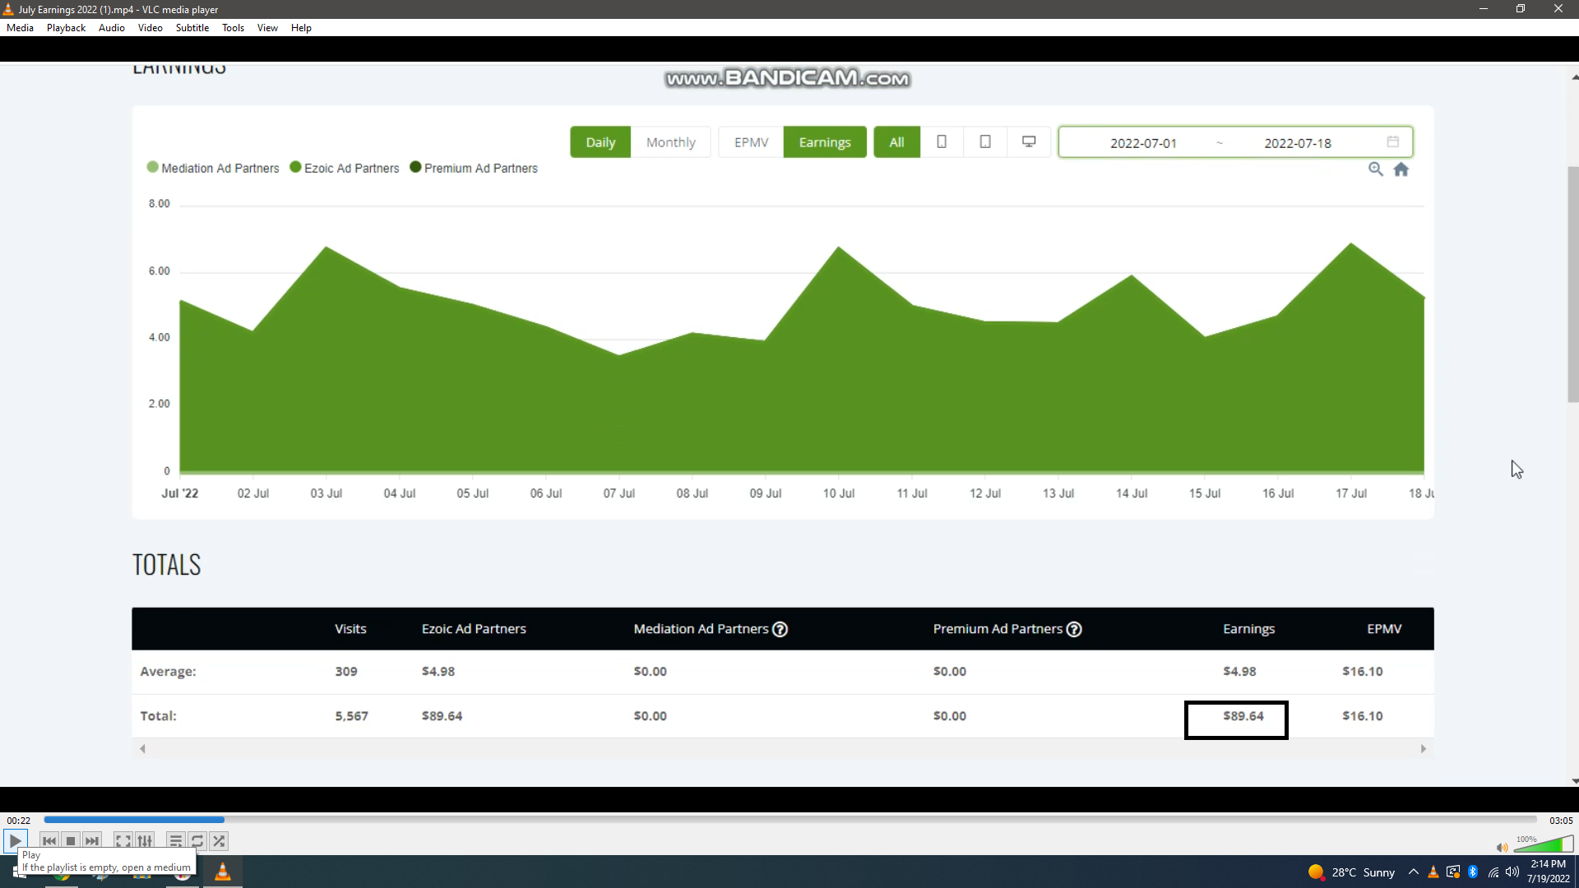Click Mediation Ad Partners help question icon

click(780, 629)
